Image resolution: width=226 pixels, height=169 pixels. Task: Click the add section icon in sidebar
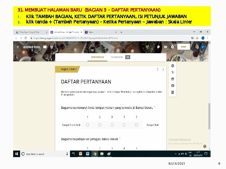click(173, 92)
